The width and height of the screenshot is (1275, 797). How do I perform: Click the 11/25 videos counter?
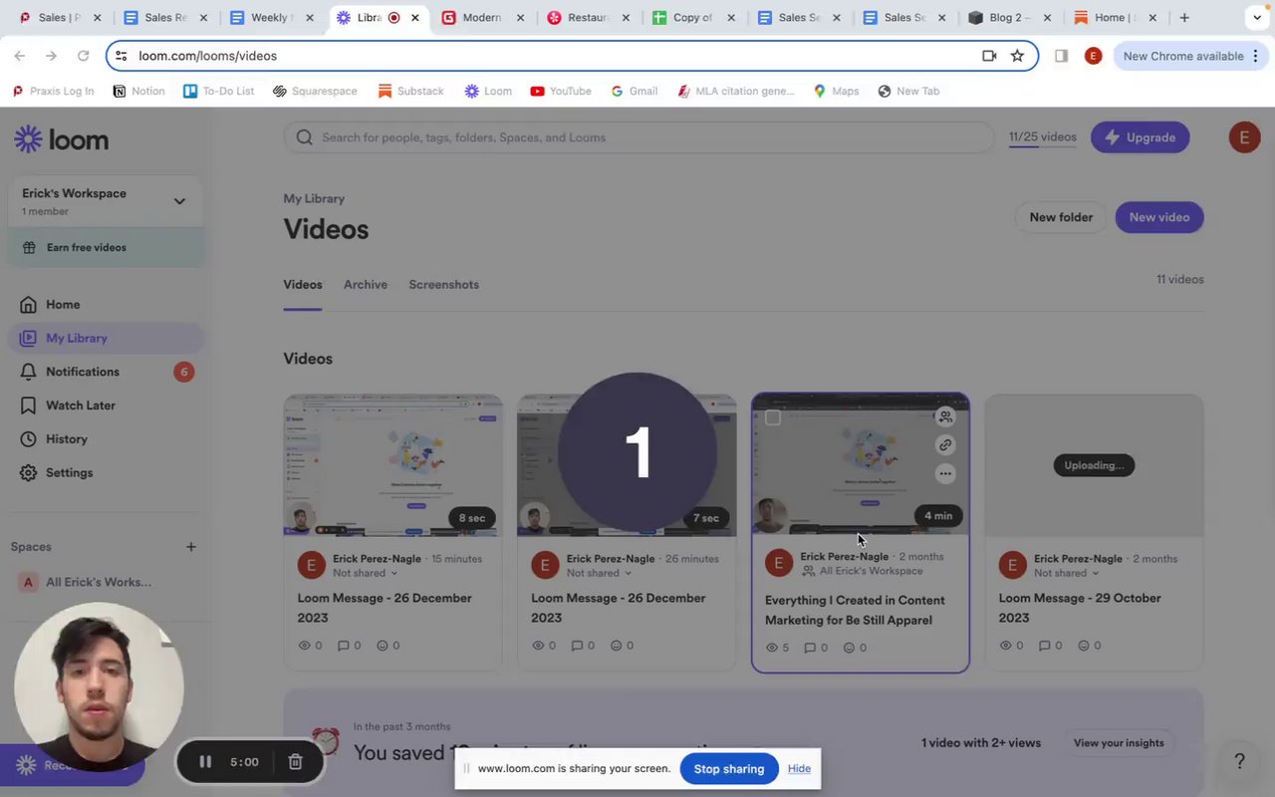(x=1042, y=137)
